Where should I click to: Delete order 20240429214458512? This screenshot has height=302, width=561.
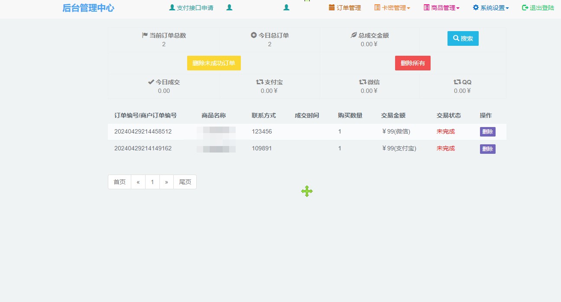click(487, 132)
